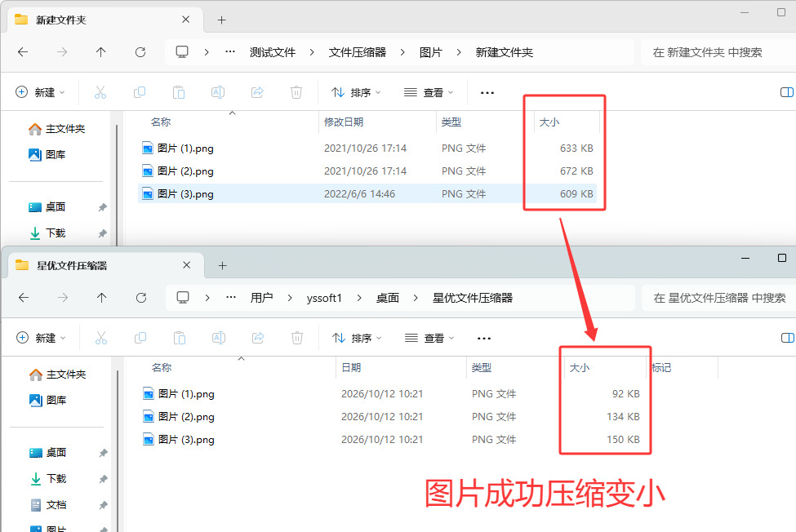Open the more options ellipsis in 新建文件夹 toolbar
Image resolution: width=796 pixels, height=532 pixels.
point(487,93)
